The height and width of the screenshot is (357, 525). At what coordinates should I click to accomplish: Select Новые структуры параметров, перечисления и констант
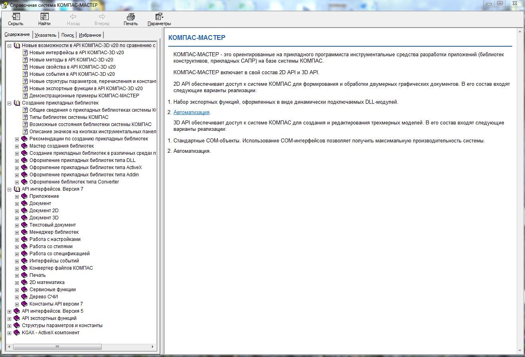tap(93, 81)
